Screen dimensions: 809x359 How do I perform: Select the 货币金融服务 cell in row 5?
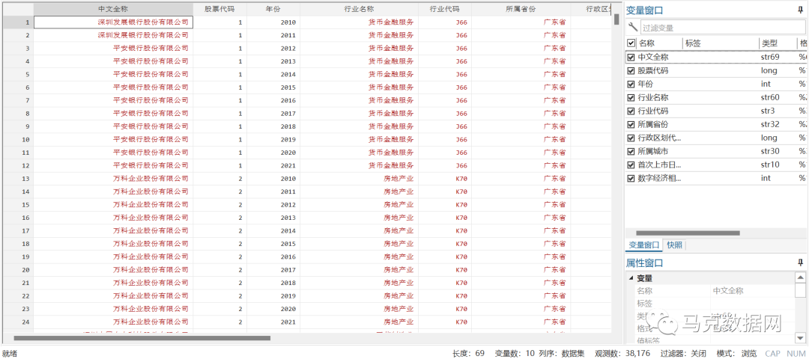pos(359,74)
